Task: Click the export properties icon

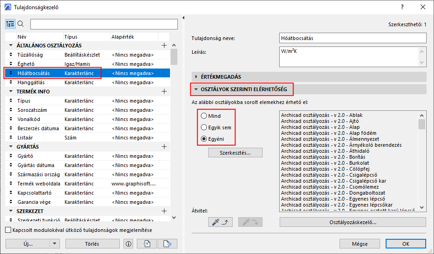Action: pyautogui.click(x=167, y=244)
